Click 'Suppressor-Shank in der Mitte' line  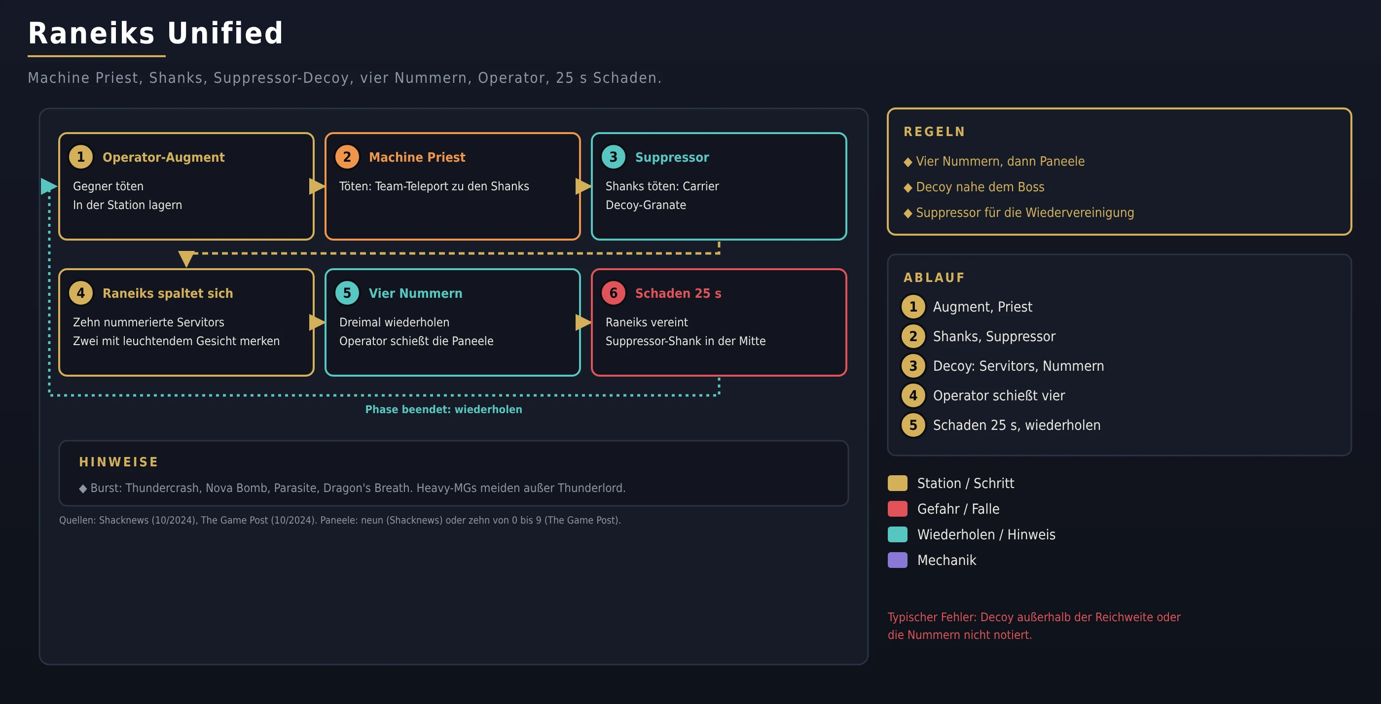[x=685, y=341]
